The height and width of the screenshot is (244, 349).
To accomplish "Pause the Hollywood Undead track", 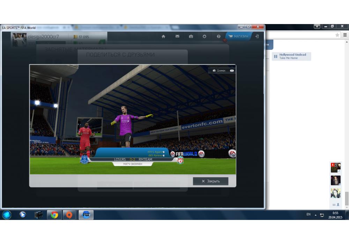I will tap(275, 56).
